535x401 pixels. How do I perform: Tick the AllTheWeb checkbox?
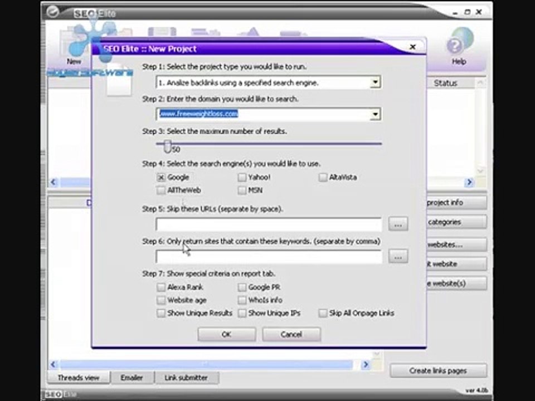(161, 190)
